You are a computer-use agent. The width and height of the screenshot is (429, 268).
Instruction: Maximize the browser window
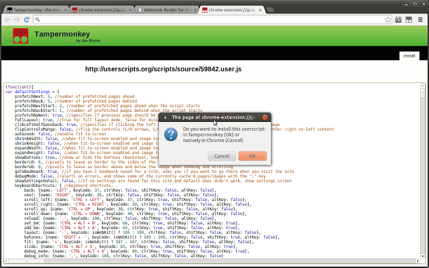(415, 4)
